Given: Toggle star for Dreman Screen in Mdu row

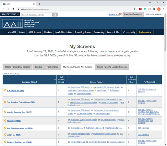Looking at the screenshot, I should pos(69,128).
